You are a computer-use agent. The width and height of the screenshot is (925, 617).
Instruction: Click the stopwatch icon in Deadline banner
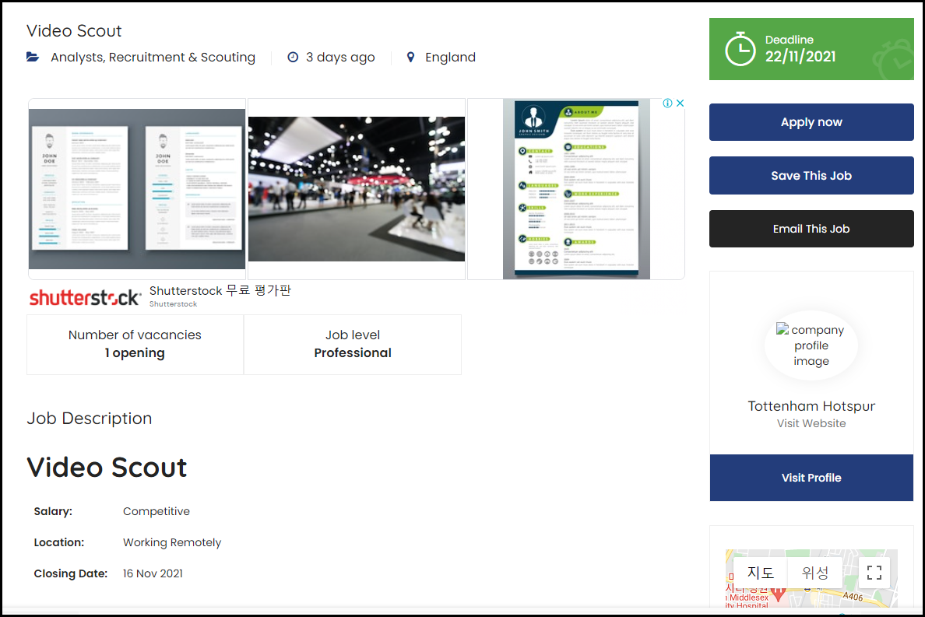pyautogui.click(x=740, y=49)
